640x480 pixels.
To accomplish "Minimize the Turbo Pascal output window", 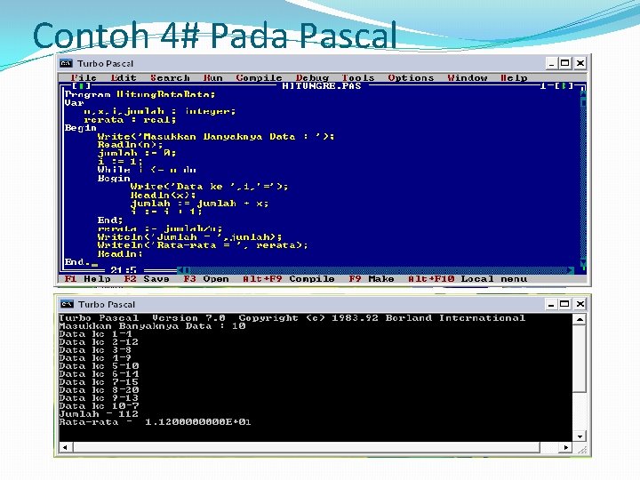I will point(551,304).
